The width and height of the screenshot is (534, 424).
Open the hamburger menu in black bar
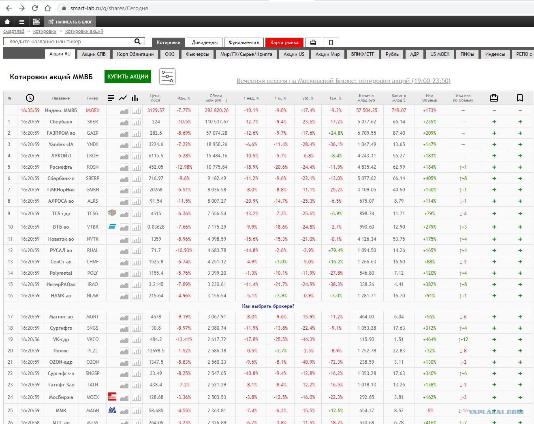pyautogui.click(x=22, y=22)
